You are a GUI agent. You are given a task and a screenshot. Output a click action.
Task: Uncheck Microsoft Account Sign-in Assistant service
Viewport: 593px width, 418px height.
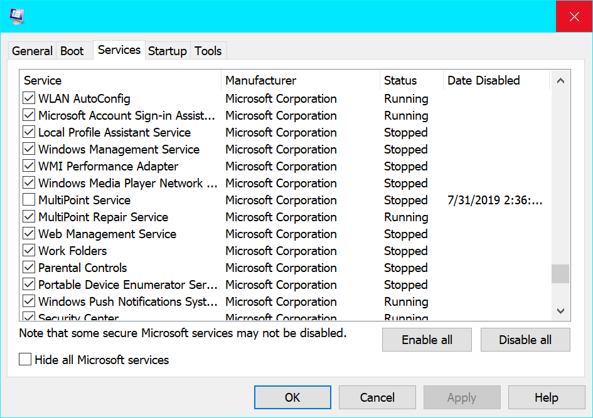29,115
